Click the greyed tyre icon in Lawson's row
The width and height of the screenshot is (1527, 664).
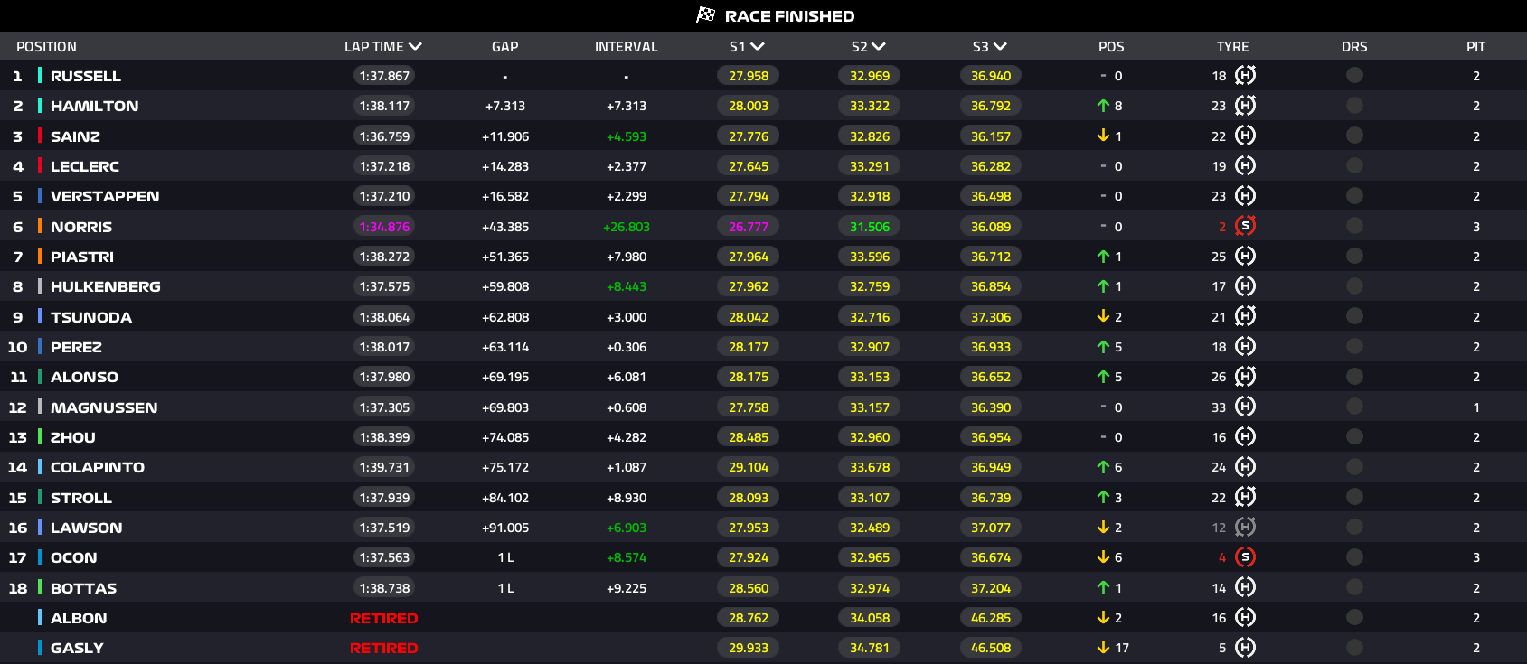pyautogui.click(x=1245, y=528)
